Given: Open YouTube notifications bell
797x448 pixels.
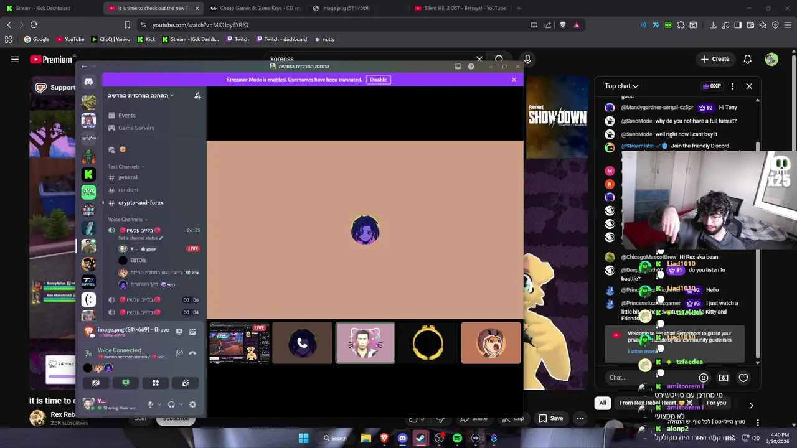Looking at the screenshot, I should (747, 59).
